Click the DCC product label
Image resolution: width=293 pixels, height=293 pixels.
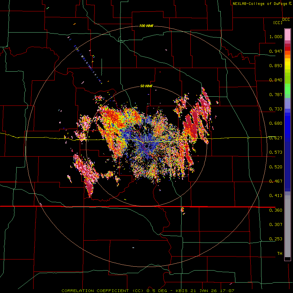(286, 20)
